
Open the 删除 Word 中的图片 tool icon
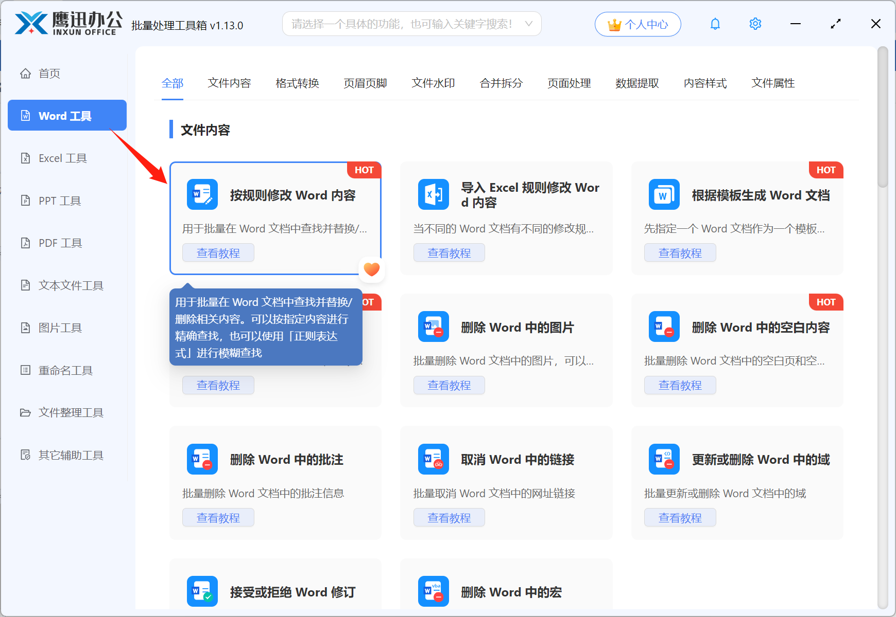(433, 326)
